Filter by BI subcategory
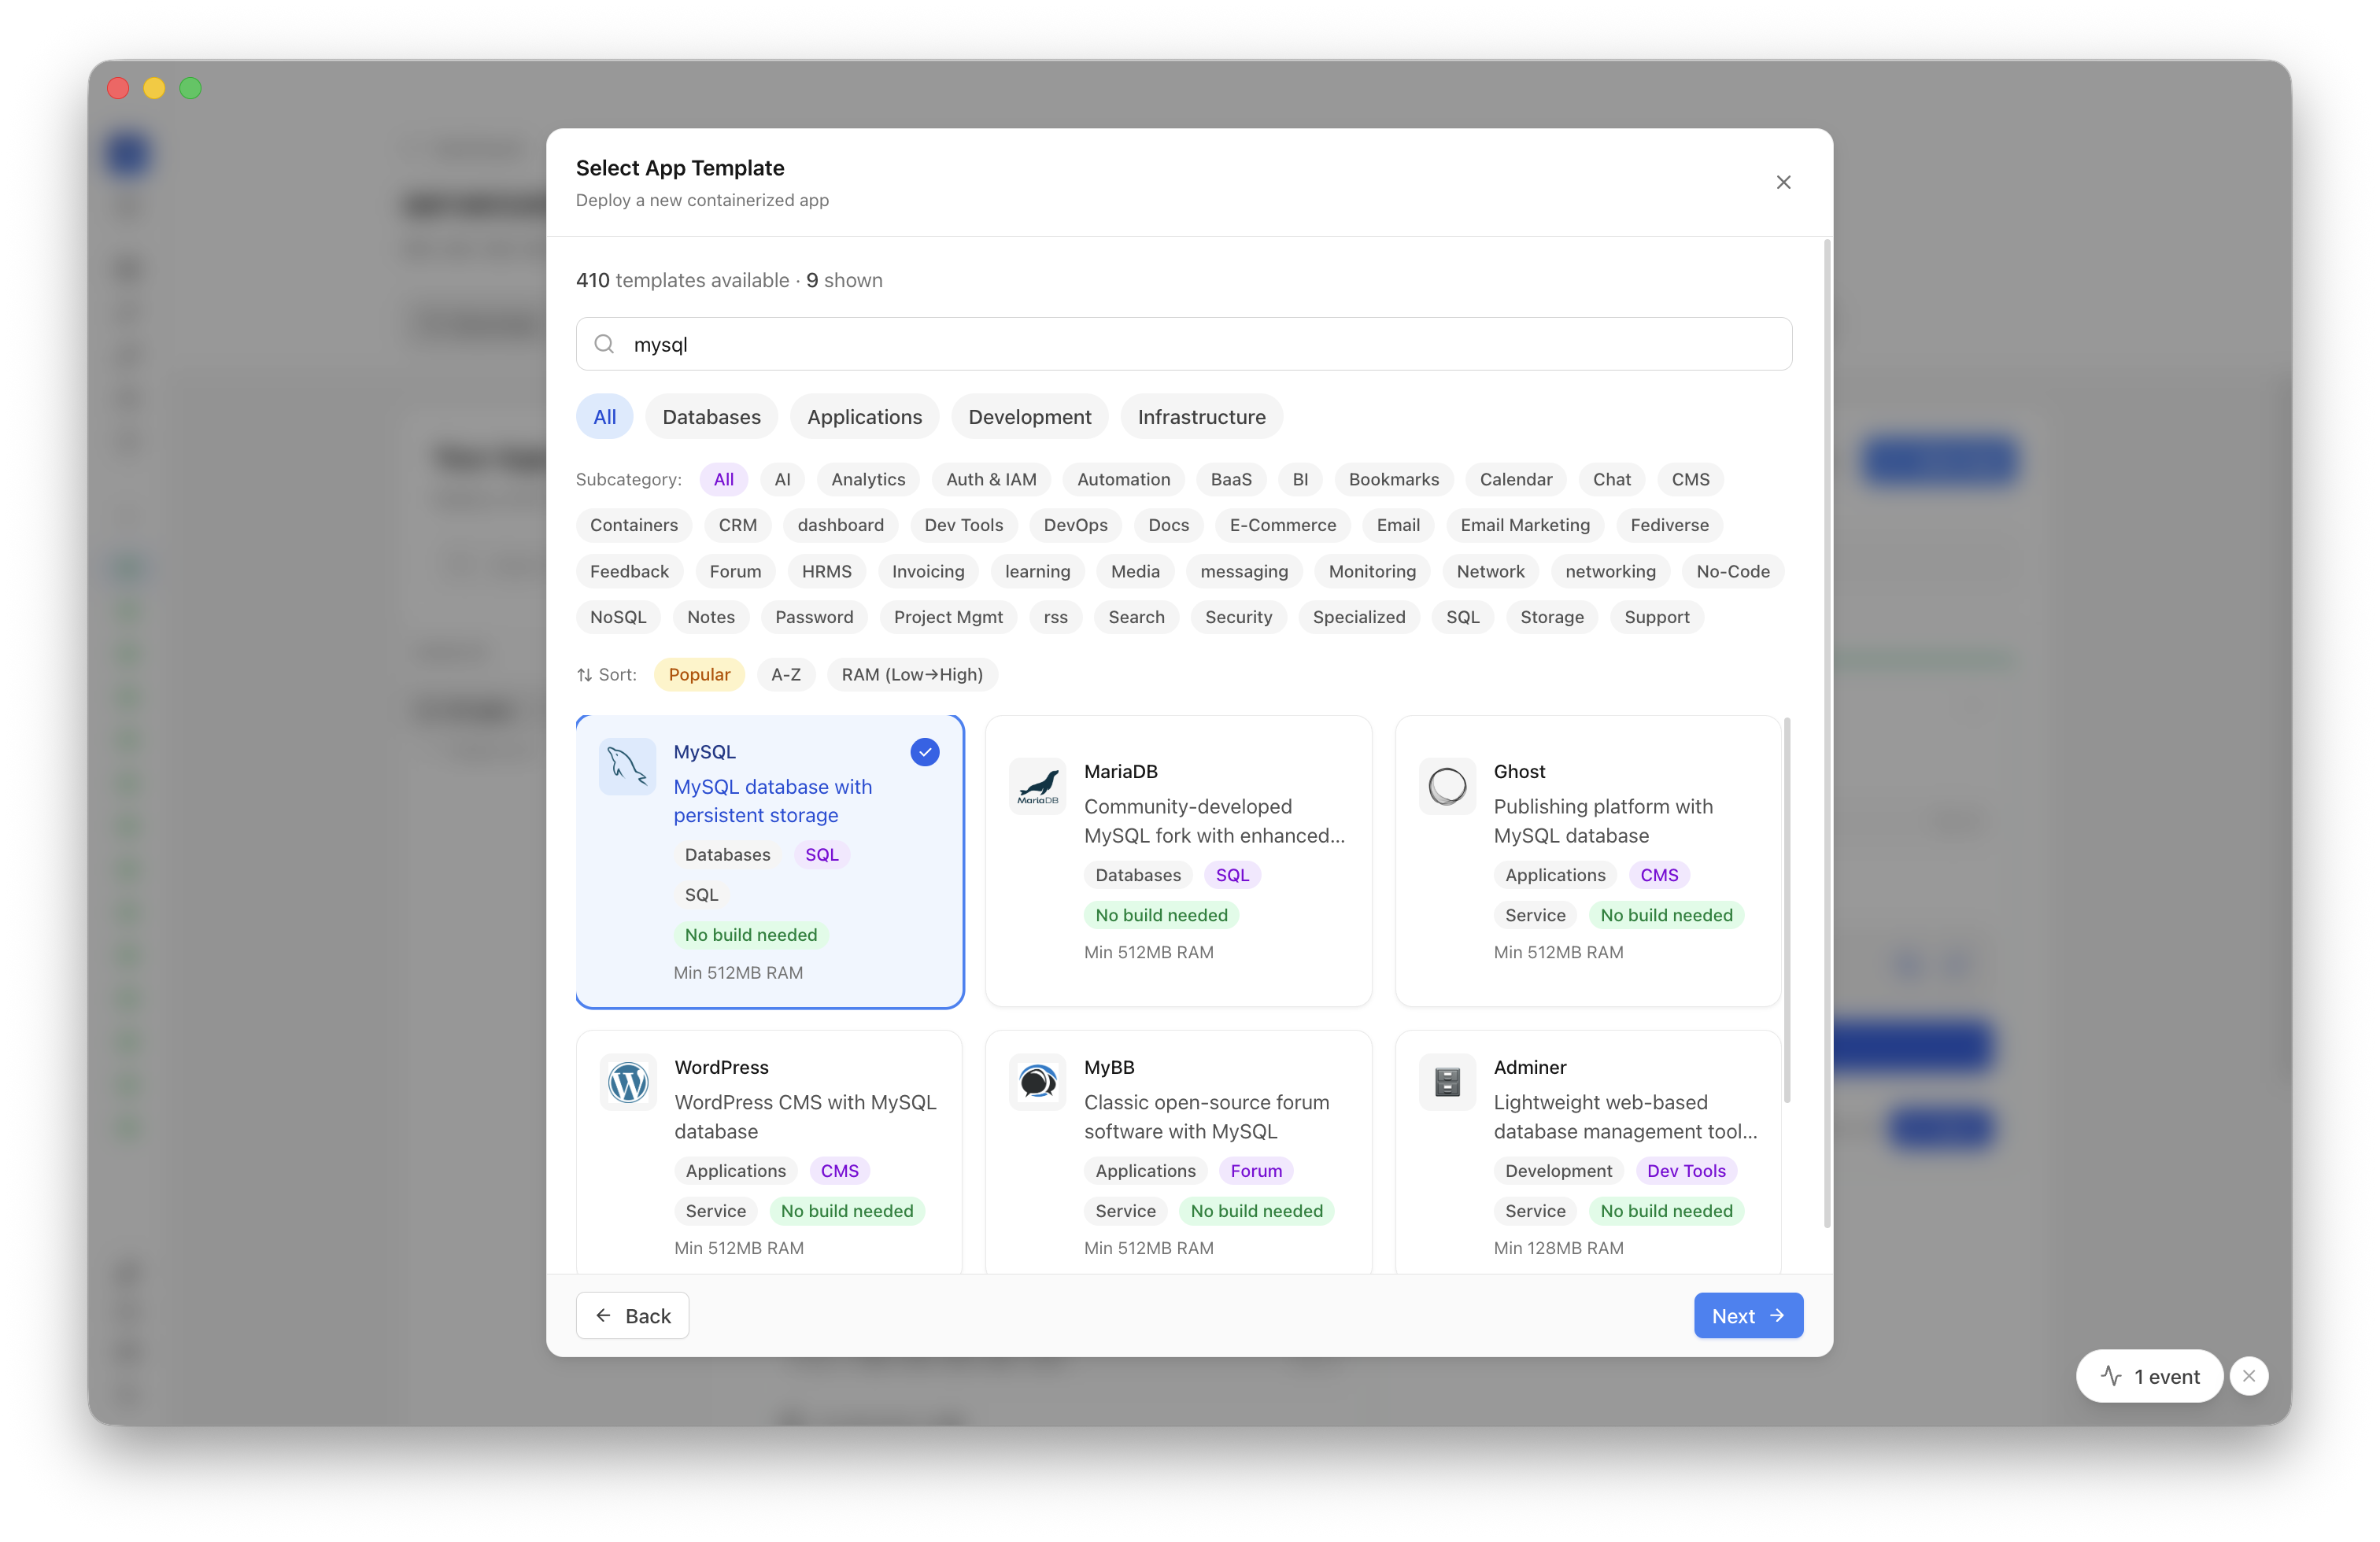This screenshot has width=2380, height=1542. point(1300,480)
